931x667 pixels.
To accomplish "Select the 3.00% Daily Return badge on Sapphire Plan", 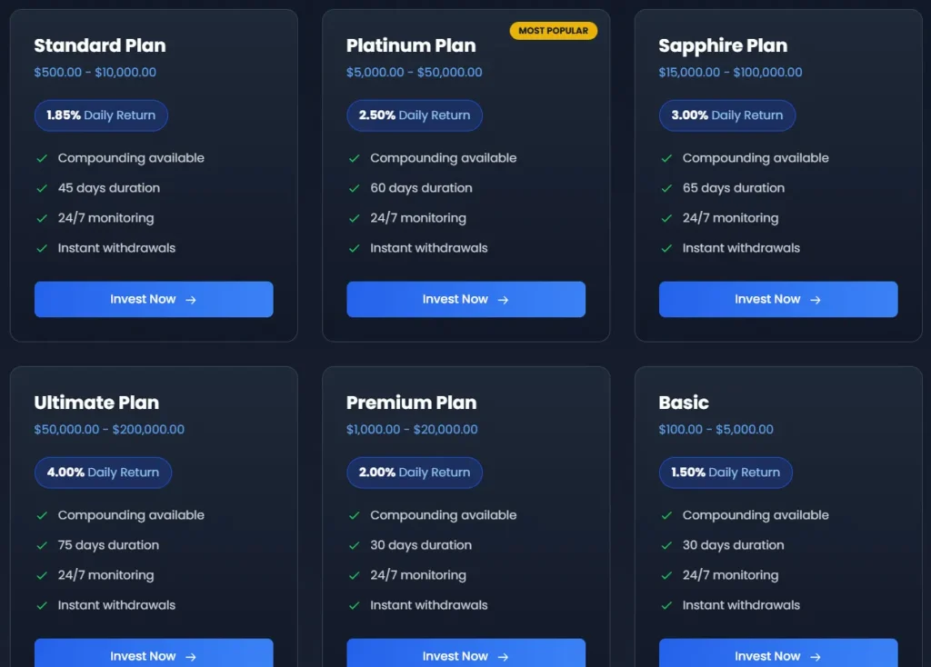I will pyautogui.click(x=726, y=115).
